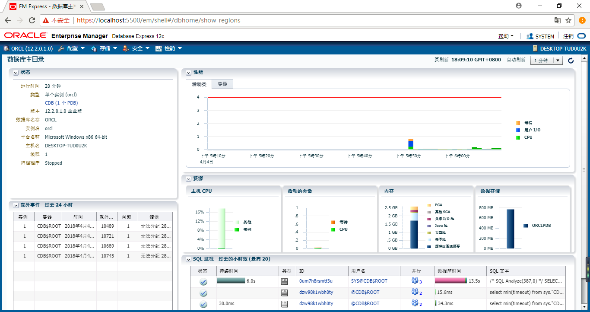This screenshot has width=590, height=312.
Task: Open the 性能 performance menu
Action: click(x=169, y=48)
